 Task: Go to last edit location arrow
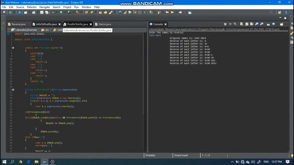point(167,12)
